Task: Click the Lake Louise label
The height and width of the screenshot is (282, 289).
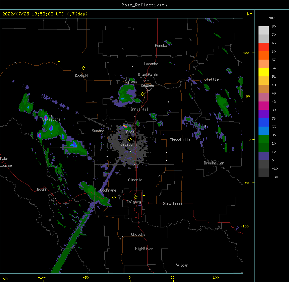Action: 6,162
